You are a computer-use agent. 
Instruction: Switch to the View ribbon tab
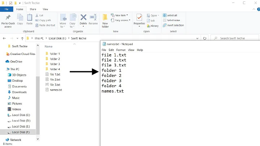(x=45, y=9)
